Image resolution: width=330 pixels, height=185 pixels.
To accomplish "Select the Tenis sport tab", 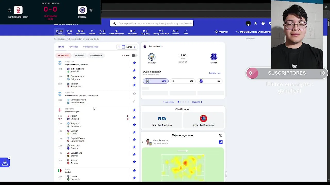I will click(x=69, y=32).
